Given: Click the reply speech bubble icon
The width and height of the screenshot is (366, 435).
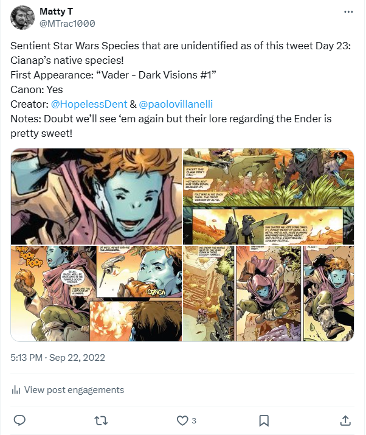Looking at the screenshot, I should click(19, 420).
